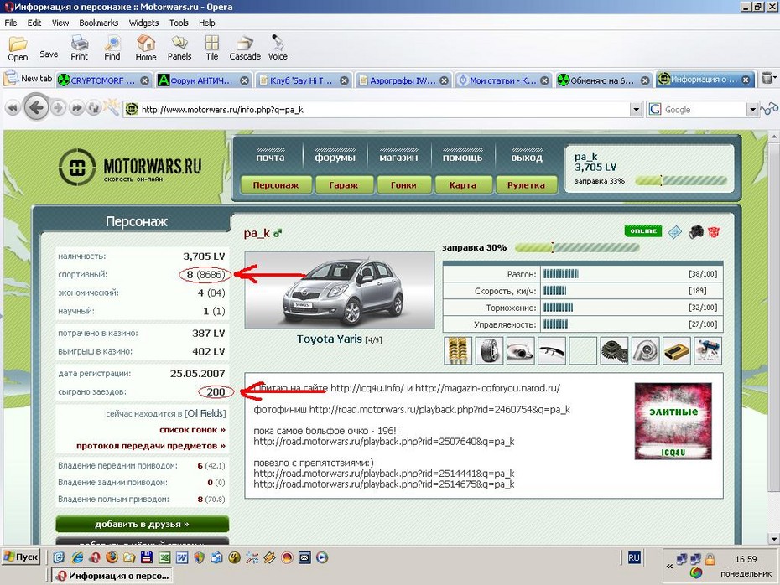Click the Reload page button

(93, 108)
